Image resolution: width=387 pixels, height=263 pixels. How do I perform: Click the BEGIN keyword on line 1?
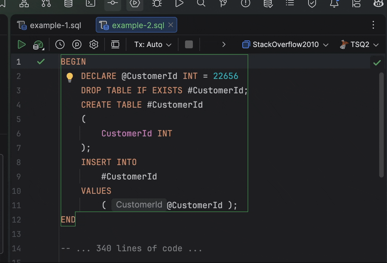[x=73, y=62]
